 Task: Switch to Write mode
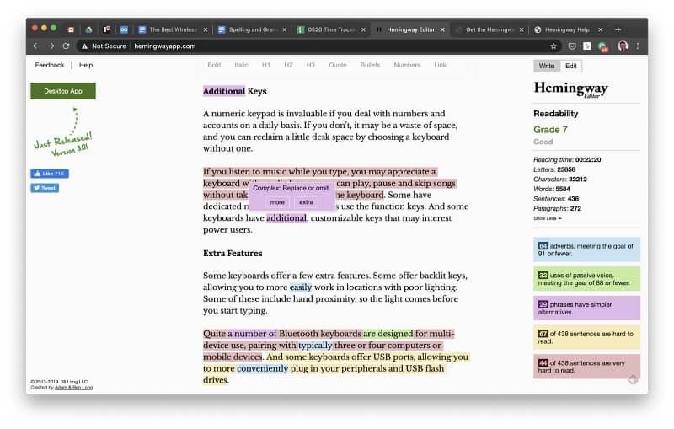547,66
